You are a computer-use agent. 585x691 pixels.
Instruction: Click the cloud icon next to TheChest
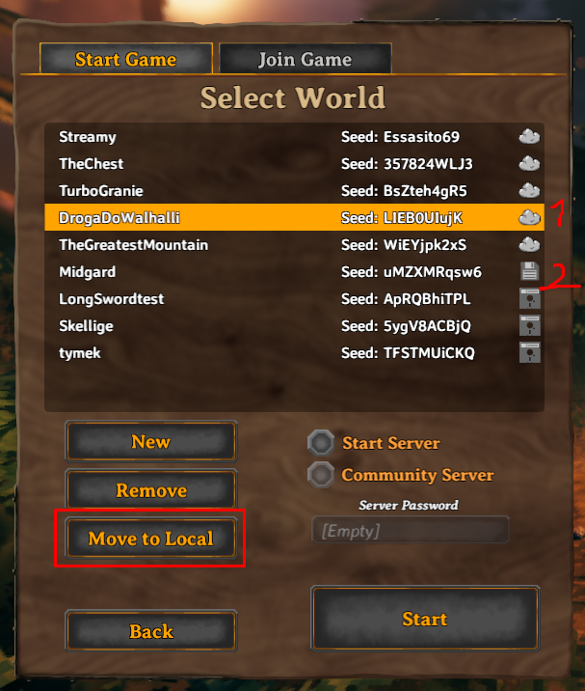tap(529, 163)
